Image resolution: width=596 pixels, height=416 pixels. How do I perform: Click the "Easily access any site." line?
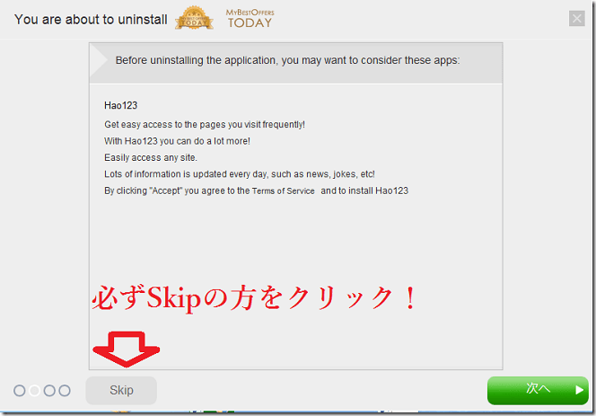[x=150, y=158]
